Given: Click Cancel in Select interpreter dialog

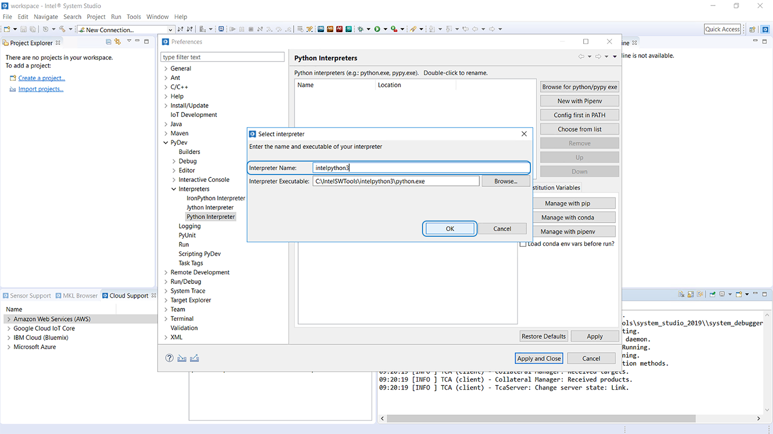Looking at the screenshot, I should (x=502, y=229).
